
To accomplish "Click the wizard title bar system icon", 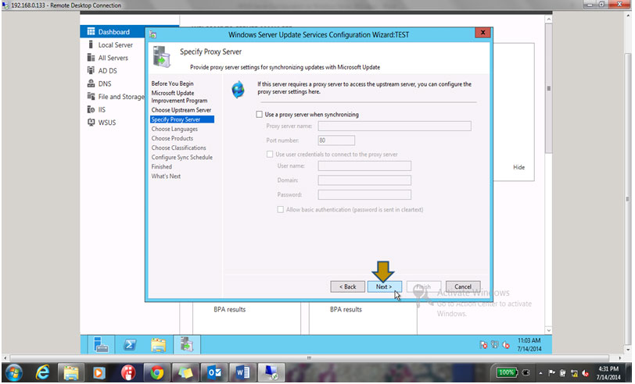I will click(x=152, y=35).
